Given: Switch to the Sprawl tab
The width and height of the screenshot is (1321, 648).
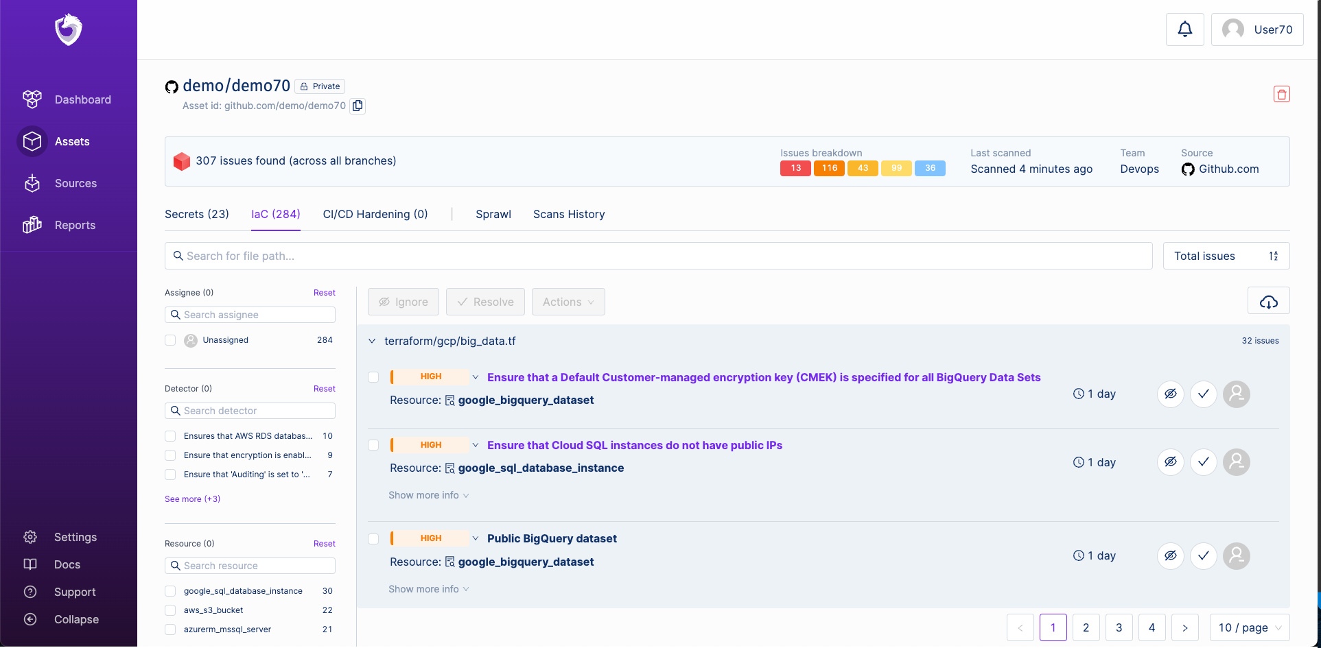Looking at the screenshot, I should point(493,214).
